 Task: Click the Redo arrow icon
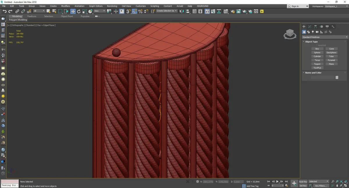click(x=10, y=11)
